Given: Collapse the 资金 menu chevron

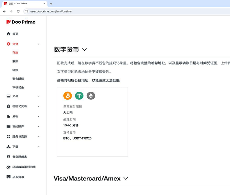Looking at the screenshot, I should tap(38, 44).
